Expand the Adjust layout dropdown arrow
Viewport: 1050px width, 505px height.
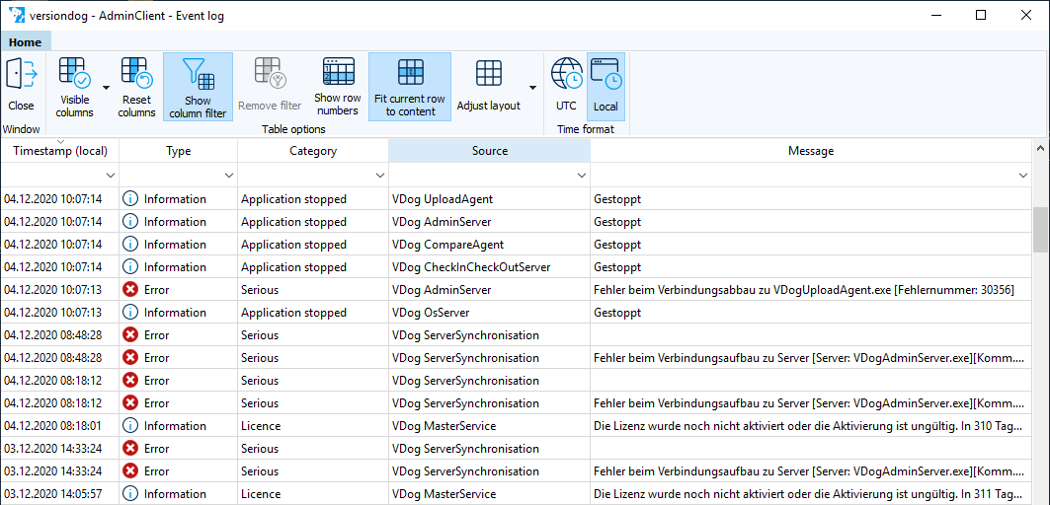pyautogui.click(x=532, y=88)
